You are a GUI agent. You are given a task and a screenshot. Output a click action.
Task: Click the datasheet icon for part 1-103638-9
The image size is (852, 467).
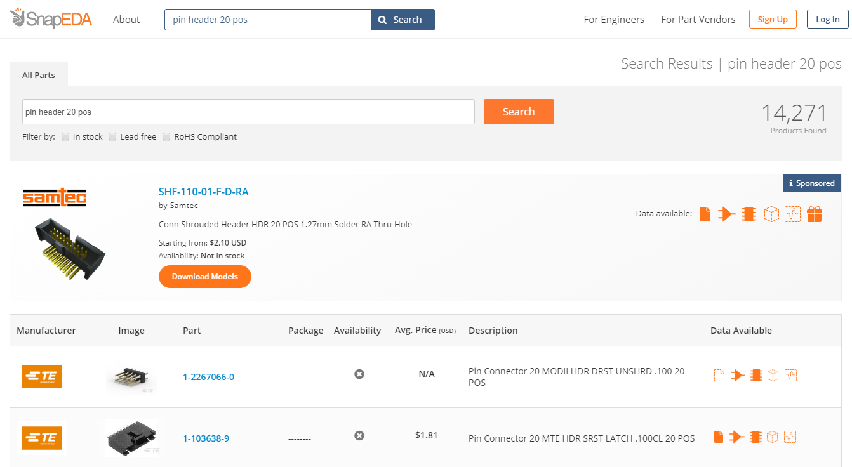tap(719, 437)
